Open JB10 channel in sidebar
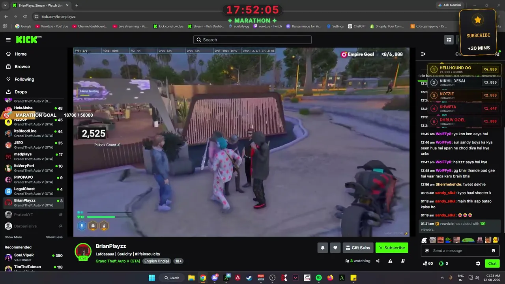The image size is (505, 284). pos(34,145)
